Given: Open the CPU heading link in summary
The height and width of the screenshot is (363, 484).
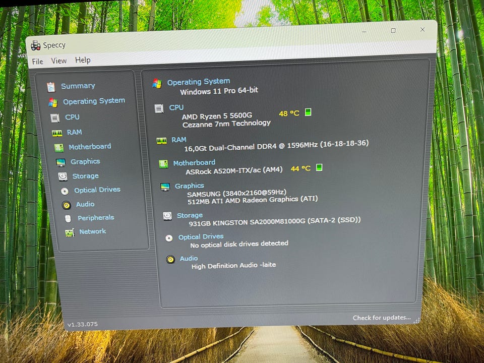Looking at the screenshot, I should pyautogui.click(x=176, y=107).
